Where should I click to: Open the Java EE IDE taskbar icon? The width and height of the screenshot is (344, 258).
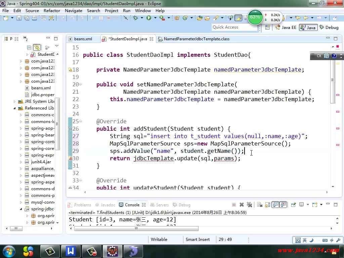(x=112, y=251)
